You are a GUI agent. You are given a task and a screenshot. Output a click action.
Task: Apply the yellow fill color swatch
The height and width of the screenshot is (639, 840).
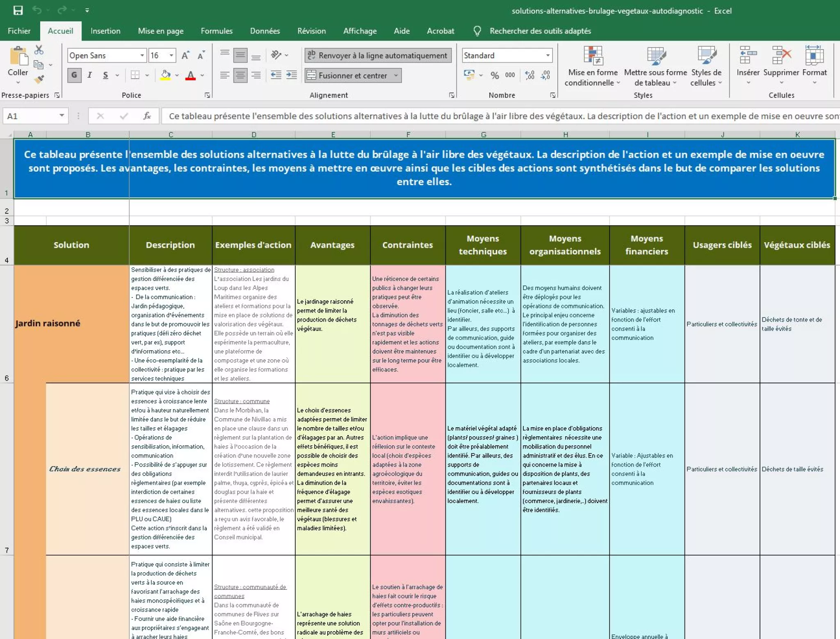click(166, 75)
